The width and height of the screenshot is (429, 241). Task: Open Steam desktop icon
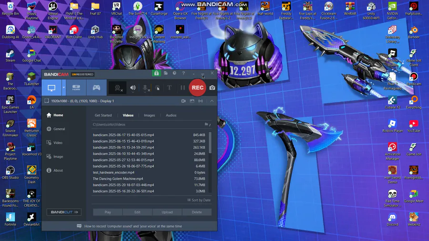coord(10,56)
